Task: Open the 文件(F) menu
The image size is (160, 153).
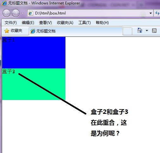Action: tap(10, 23)
